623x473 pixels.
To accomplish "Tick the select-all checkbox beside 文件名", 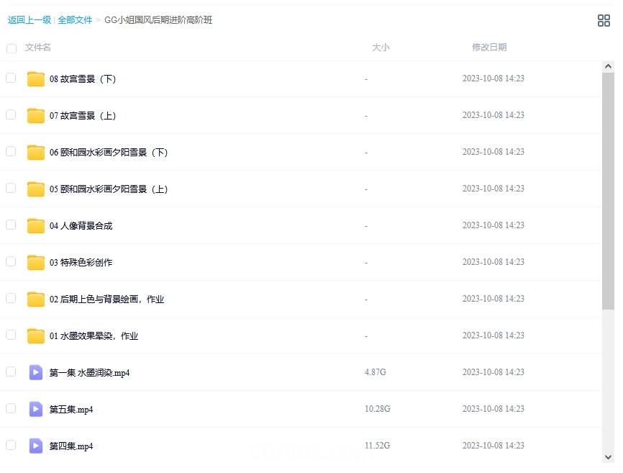I will 12,48.
